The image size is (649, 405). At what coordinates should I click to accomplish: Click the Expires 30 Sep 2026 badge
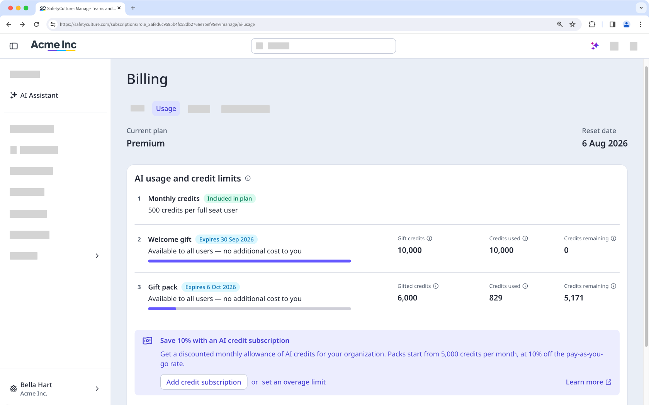coord(226,240)
